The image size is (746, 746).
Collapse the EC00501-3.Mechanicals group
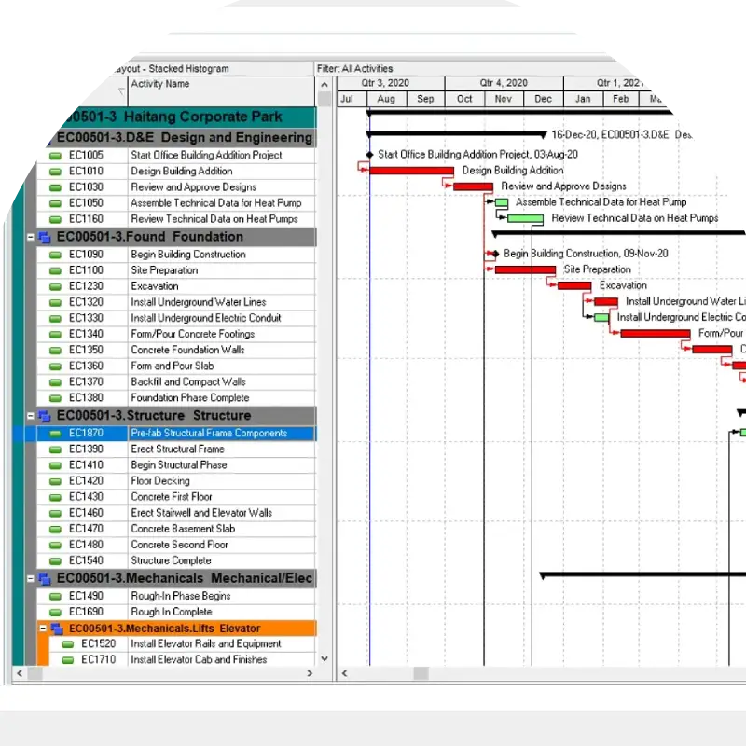click(31, 578)
